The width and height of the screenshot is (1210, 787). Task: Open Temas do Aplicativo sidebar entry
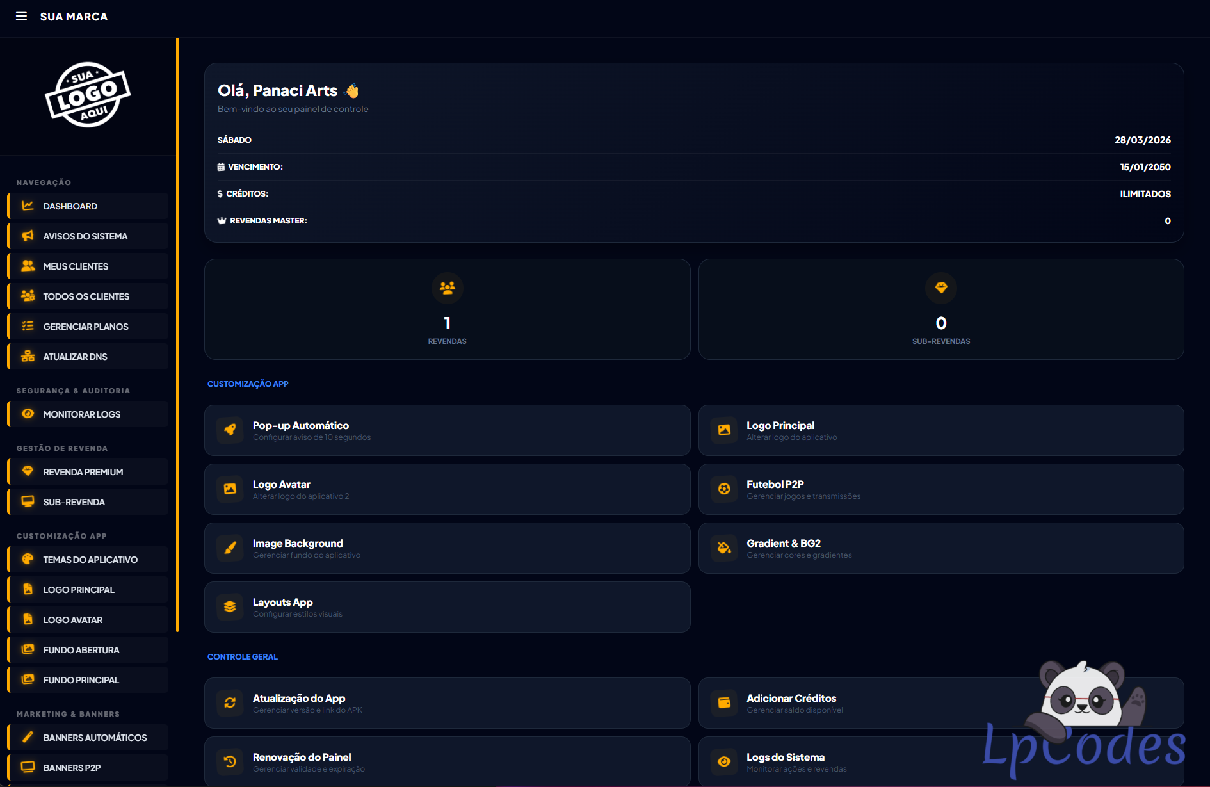coord(88,560)
